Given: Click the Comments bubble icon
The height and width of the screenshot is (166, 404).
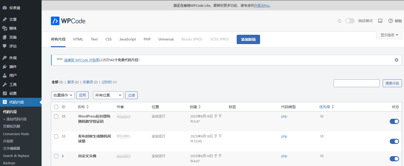Looking at the screenshot, I should coord(5,46).
